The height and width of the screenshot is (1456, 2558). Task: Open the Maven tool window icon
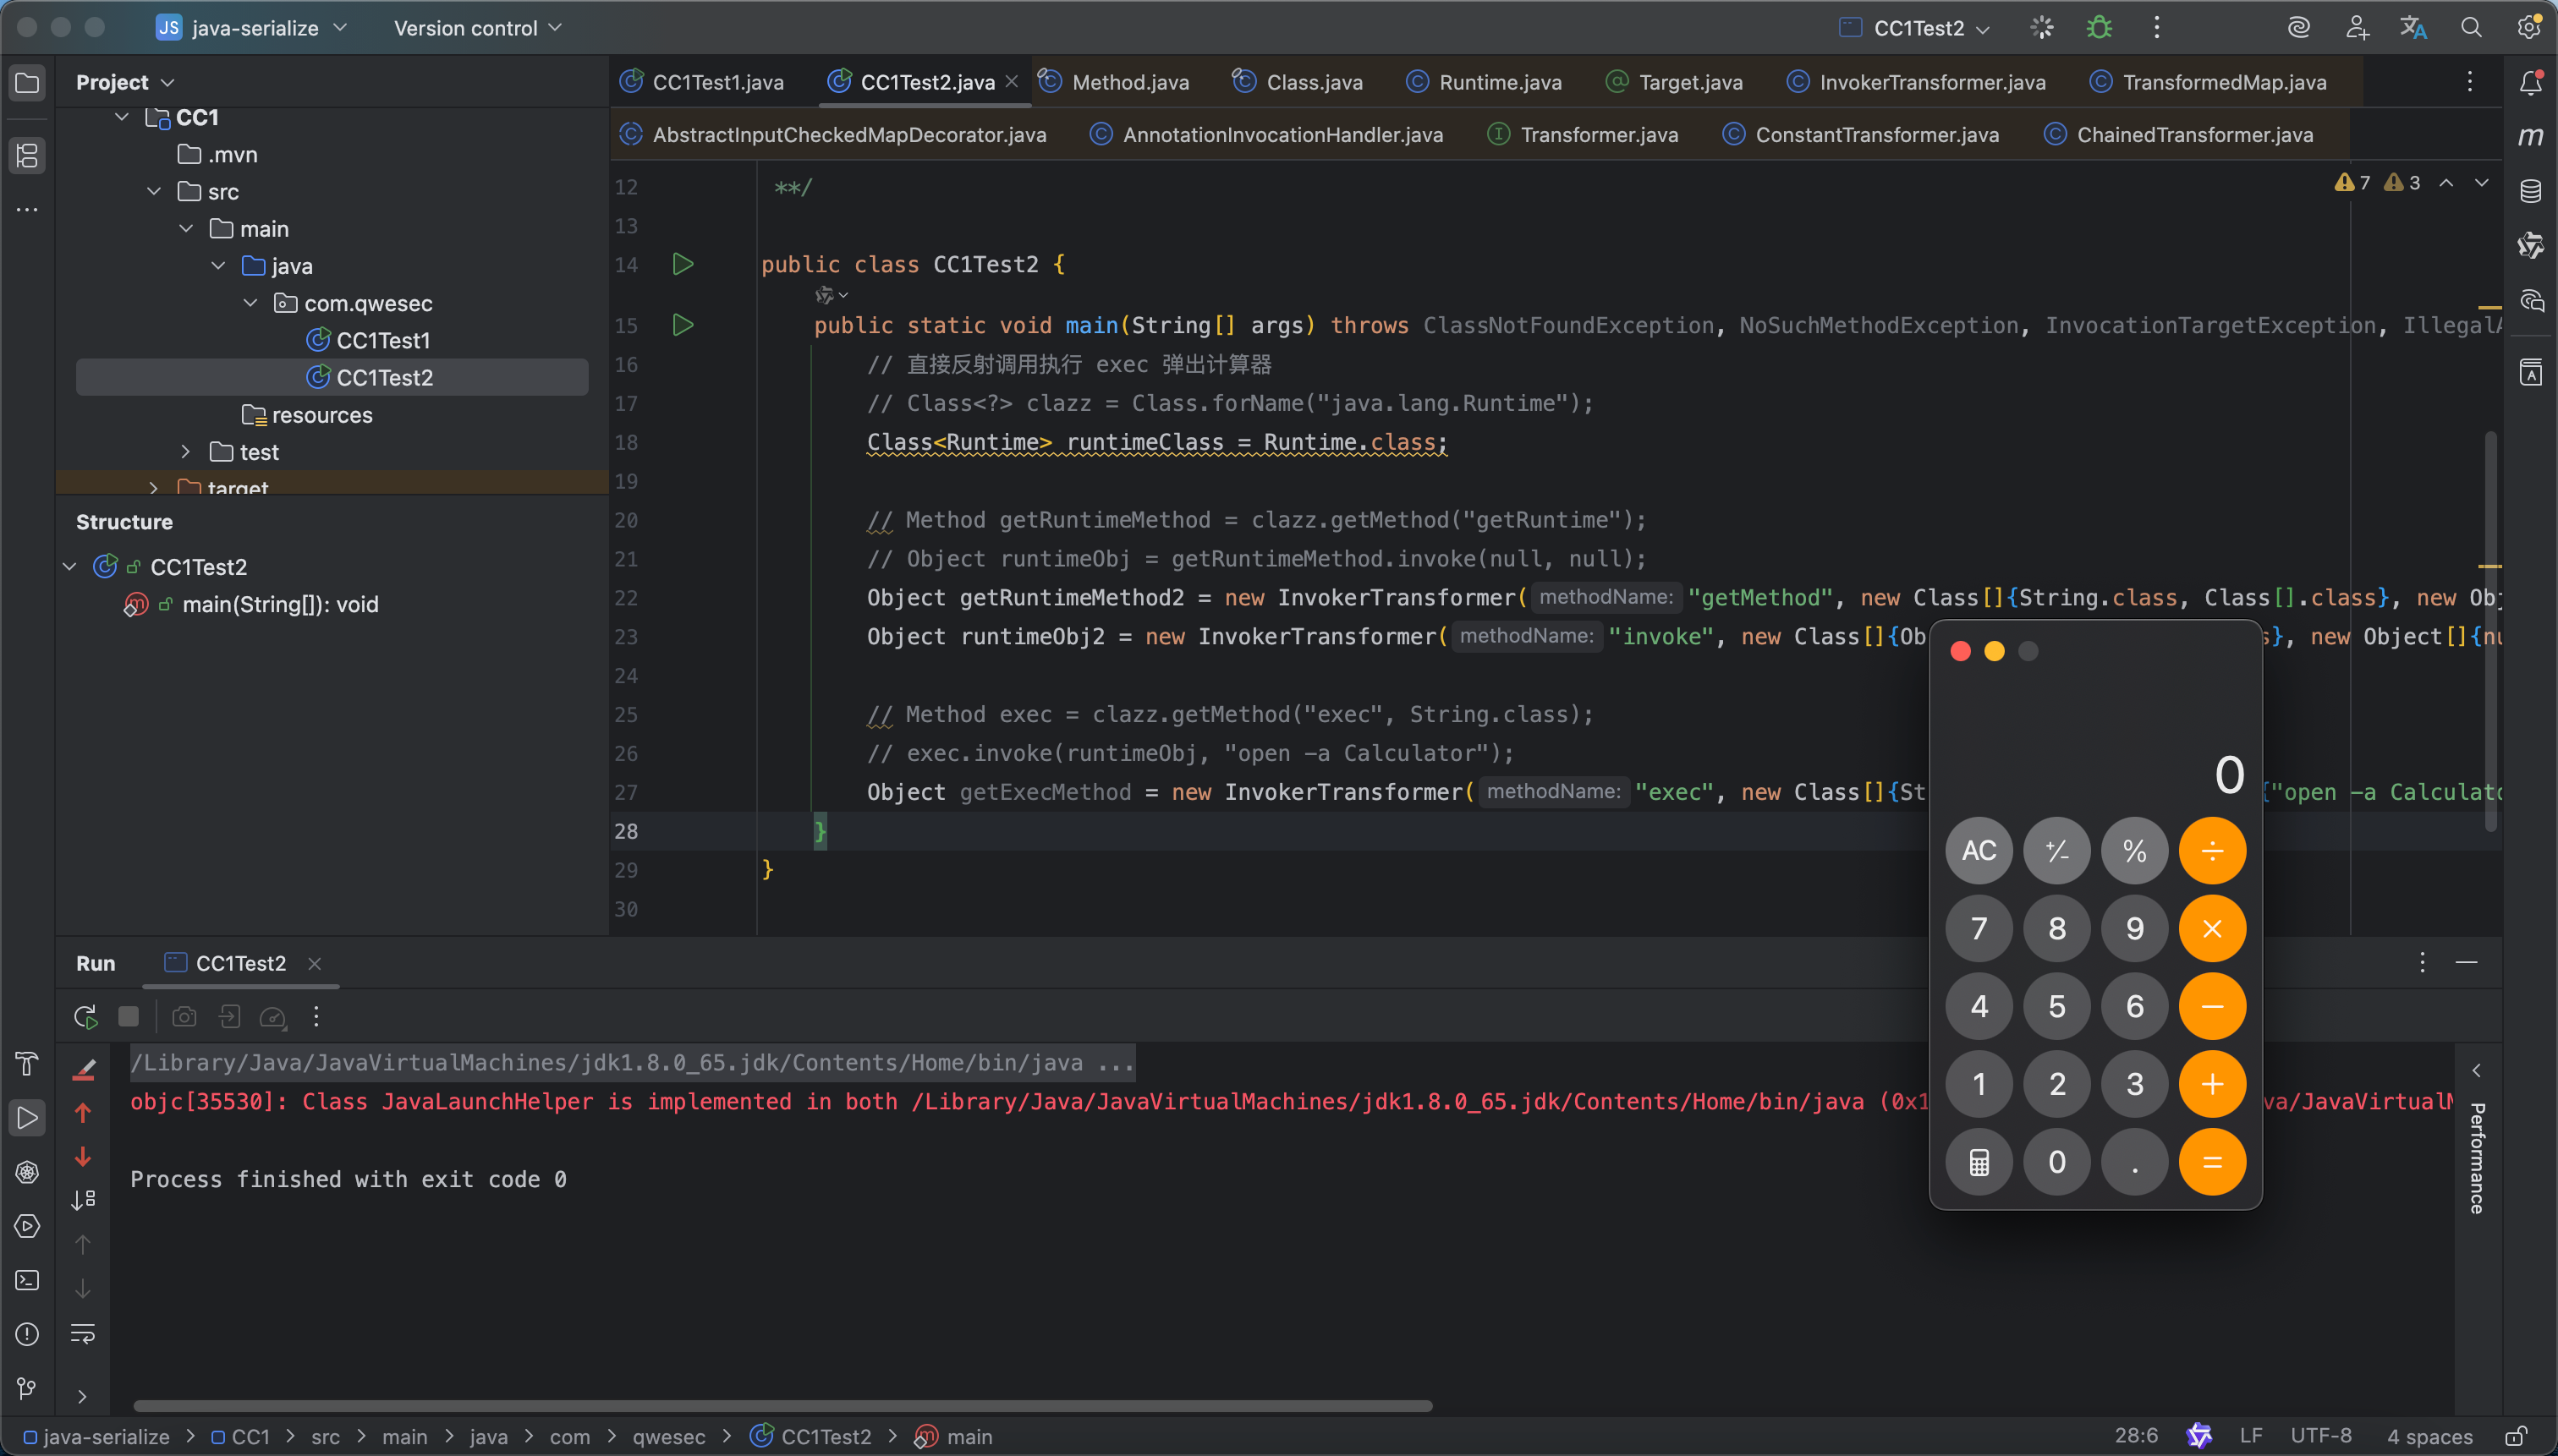(2530, 136)
